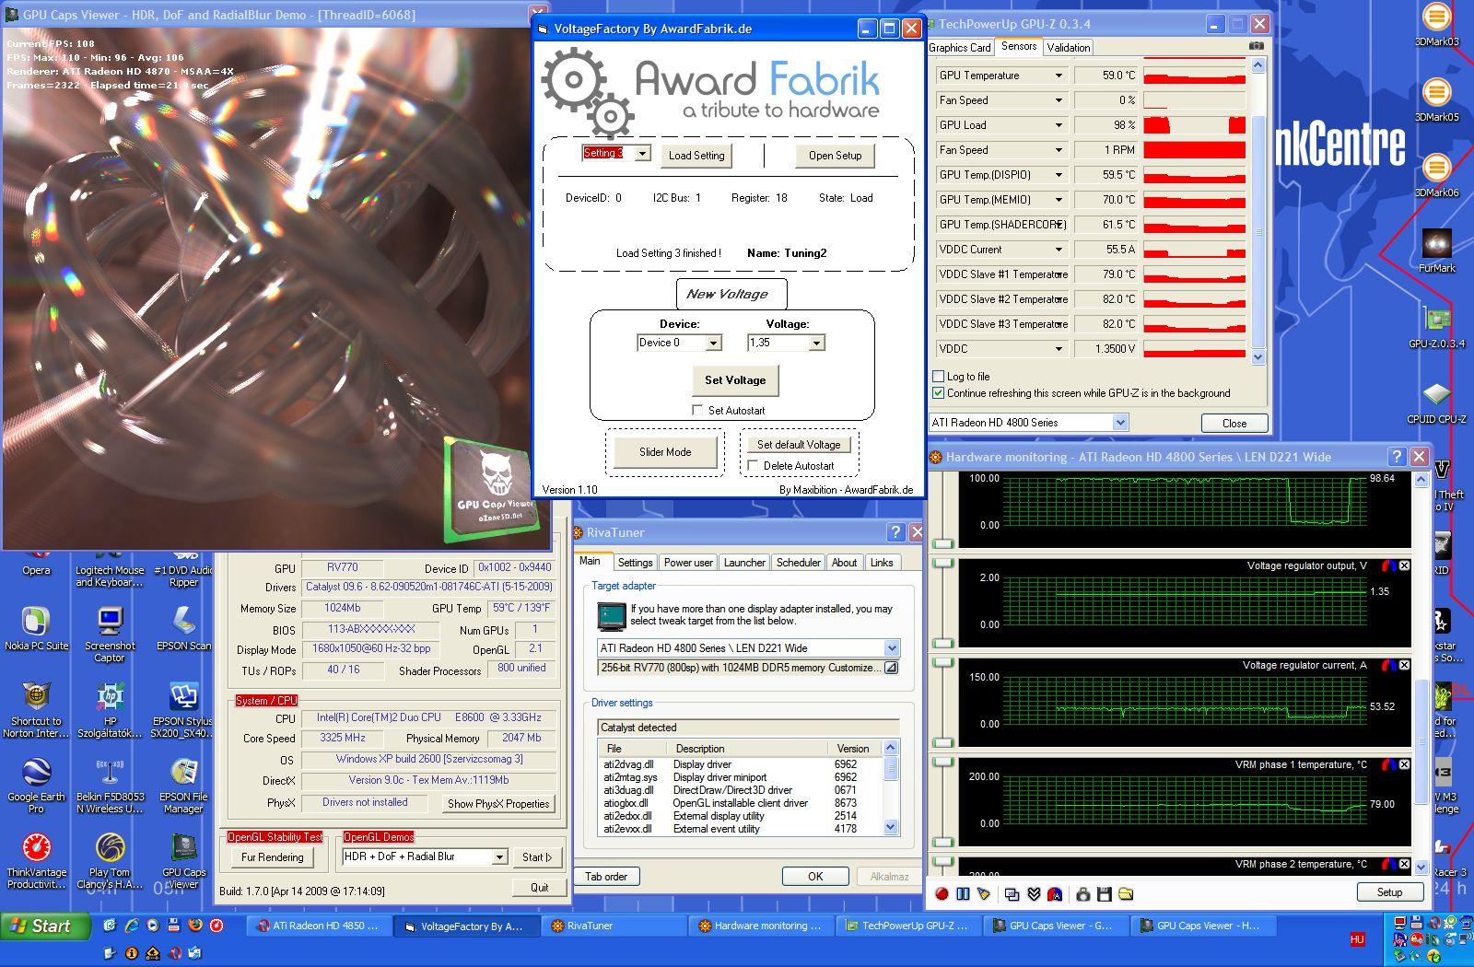Switch to the Launcher tab in RivaTuner
The image size is (1474, 967).
point(744,563)
